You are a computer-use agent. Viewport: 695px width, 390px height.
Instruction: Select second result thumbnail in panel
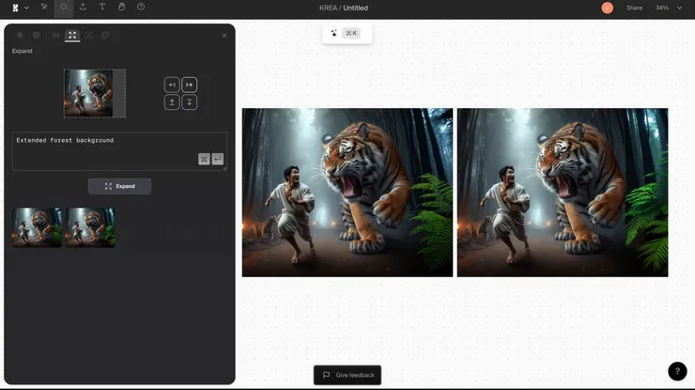[x=90, y=227]
